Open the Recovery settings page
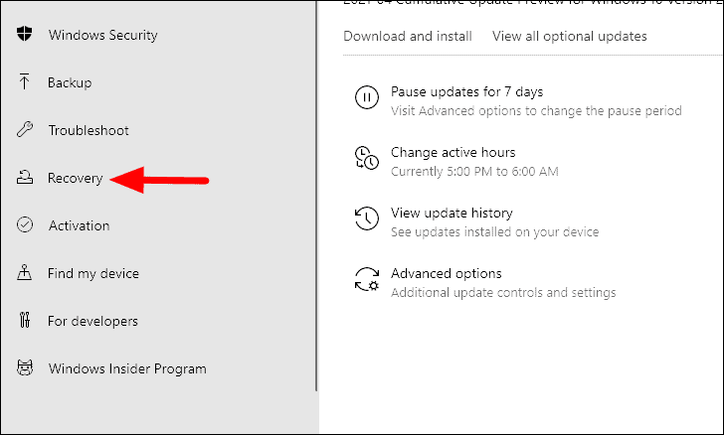The width and height of the screenshot is (724, 435). pos(75,178)
